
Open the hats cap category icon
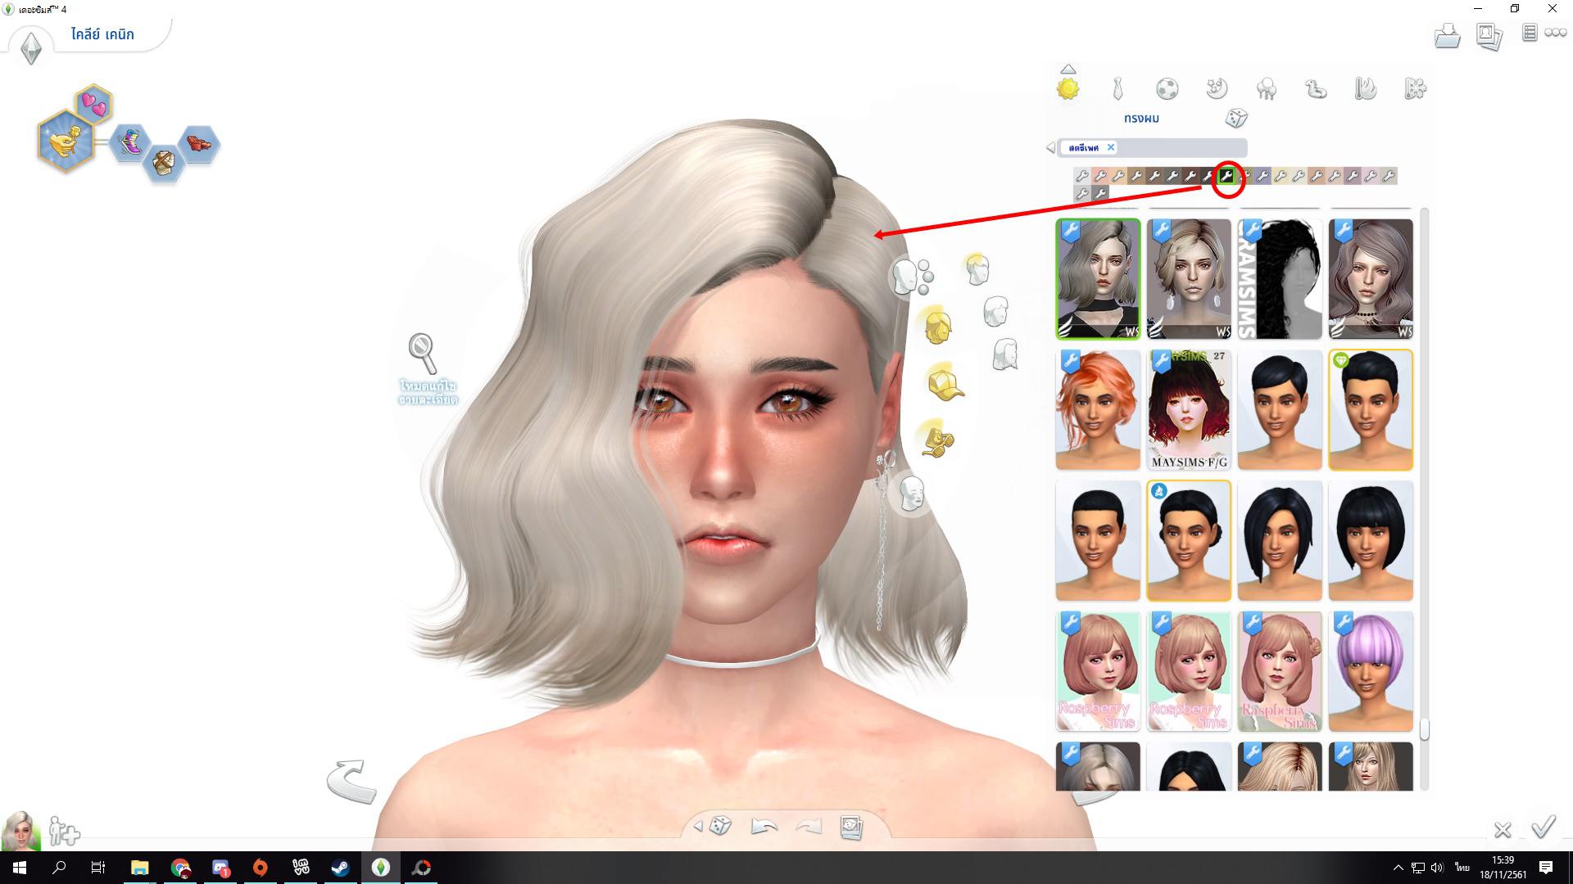pyautogui.click(x=945, y=384)
